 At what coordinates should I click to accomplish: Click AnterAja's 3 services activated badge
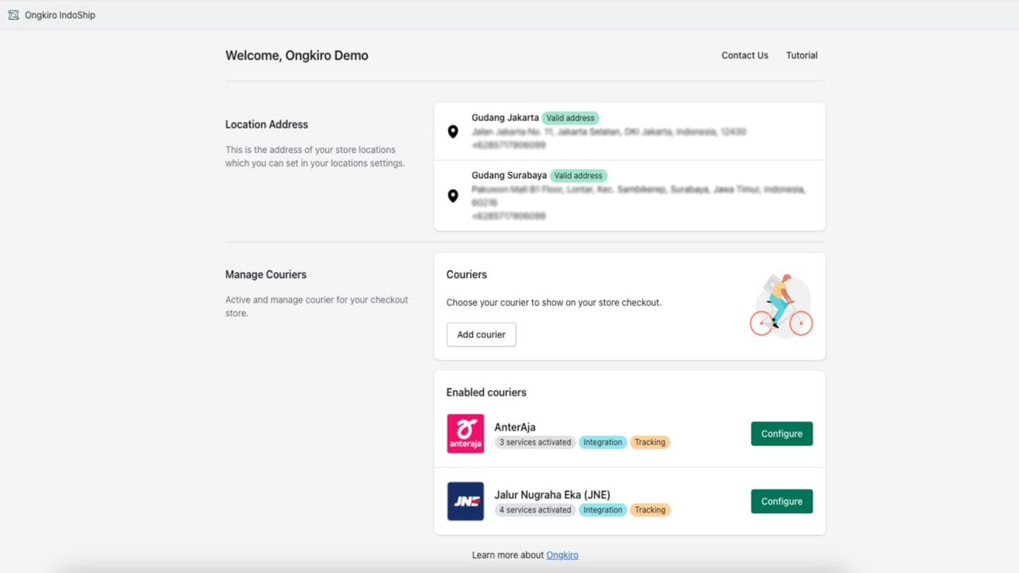pyautogui.click(x=535, y=442)
